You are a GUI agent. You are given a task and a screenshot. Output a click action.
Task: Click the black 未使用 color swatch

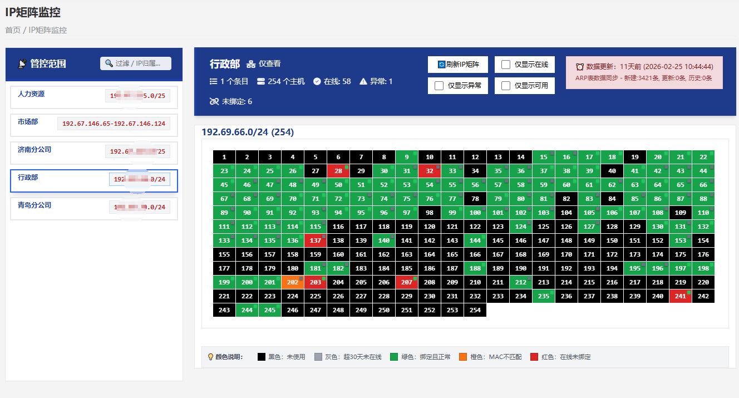[262, 356]
